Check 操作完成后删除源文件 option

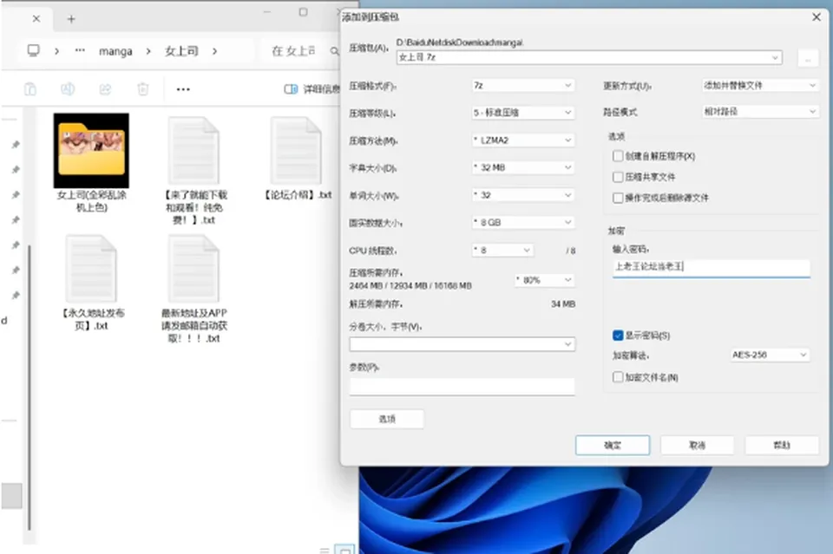tap(618, 198)
